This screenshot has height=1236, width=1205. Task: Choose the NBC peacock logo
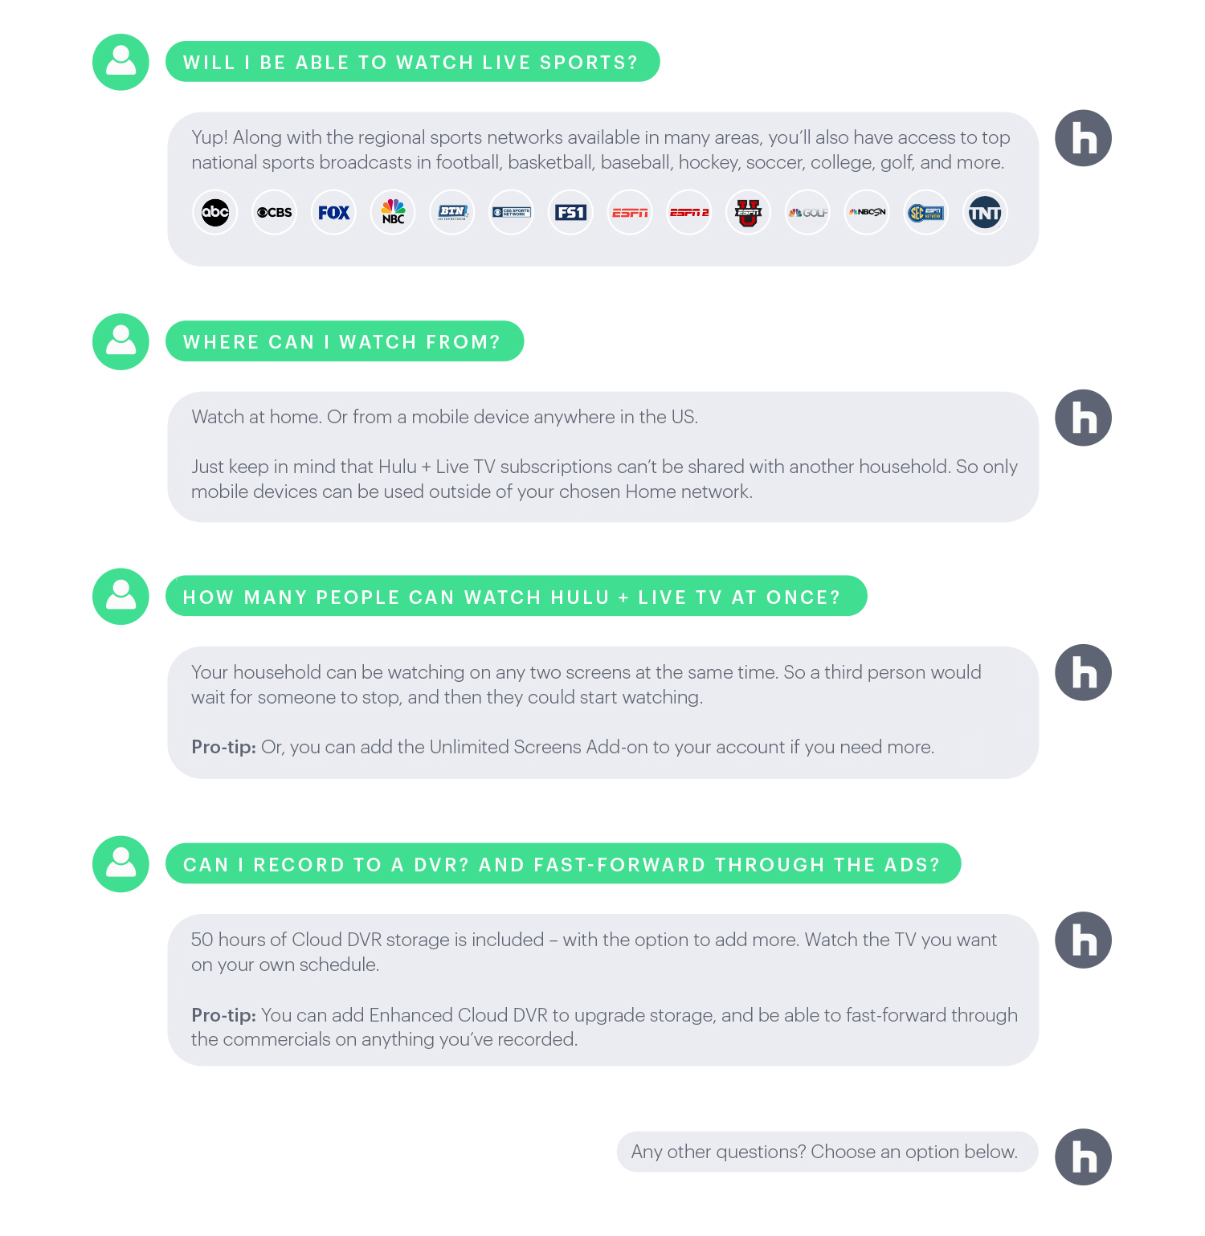(x=393, y=213)
